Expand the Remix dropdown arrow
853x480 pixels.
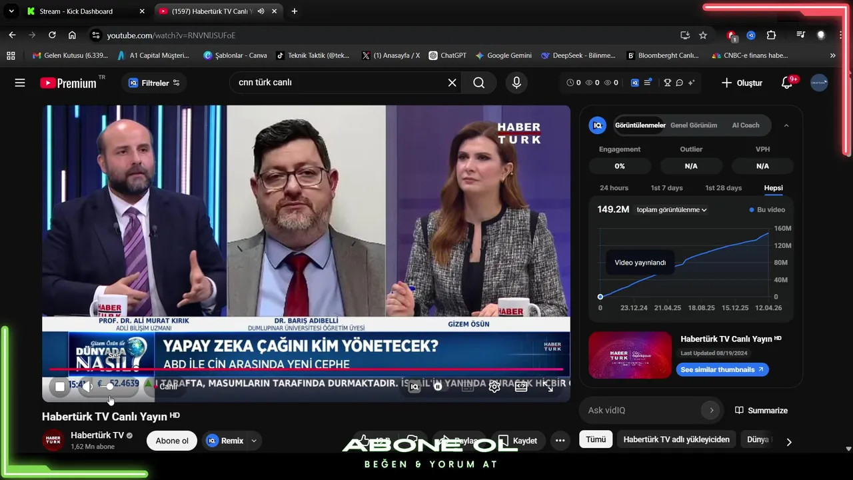click(254, 441)
